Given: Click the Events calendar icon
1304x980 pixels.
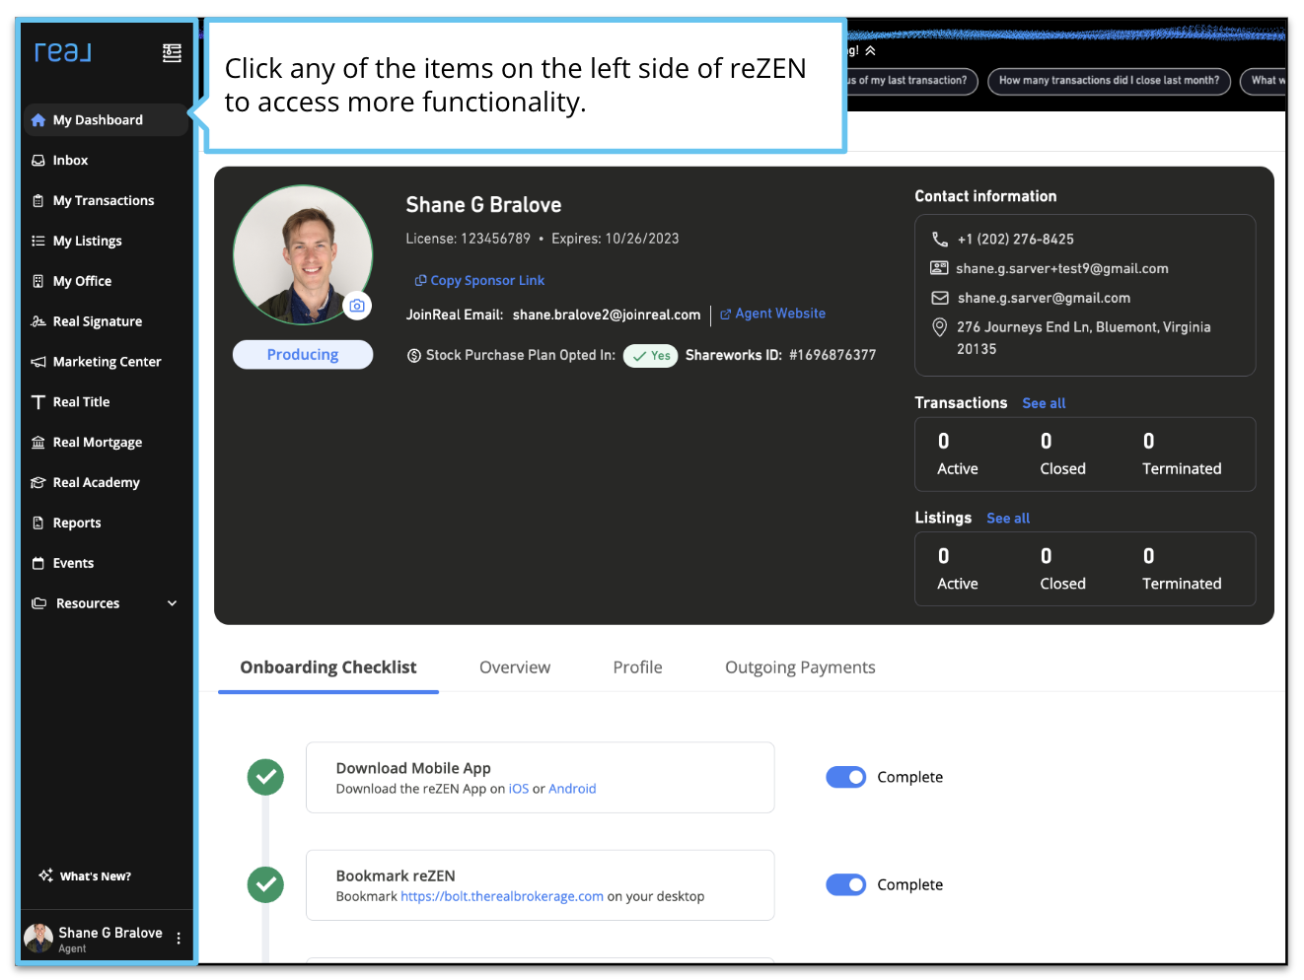Looking at the screenshot, I should pyautogui.click(x=38, y=564).
